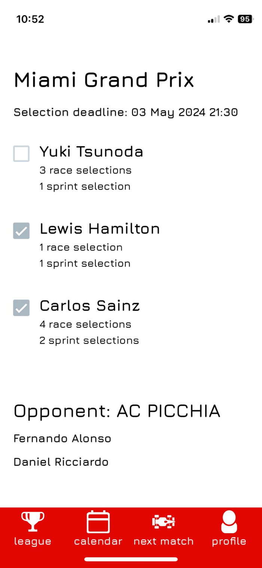Screen dimensions: 262x568
Task: Tap opponent driver Daniel Ricciardo
Action: coord(61,462)
